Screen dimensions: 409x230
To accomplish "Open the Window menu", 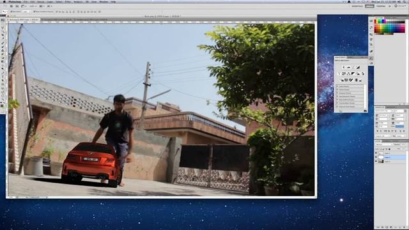I will (x=104, y=1).
